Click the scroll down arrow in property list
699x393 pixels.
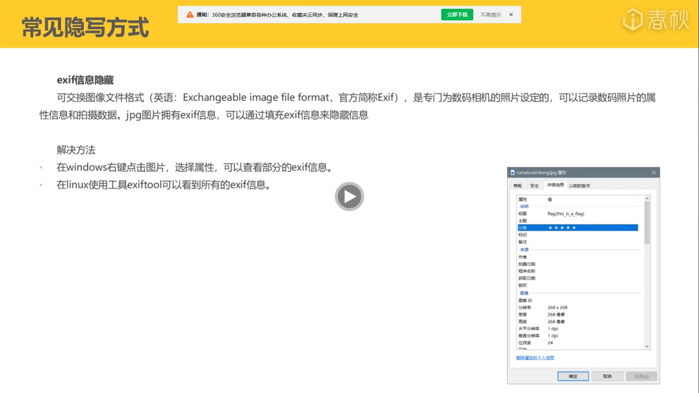(647, 346)
